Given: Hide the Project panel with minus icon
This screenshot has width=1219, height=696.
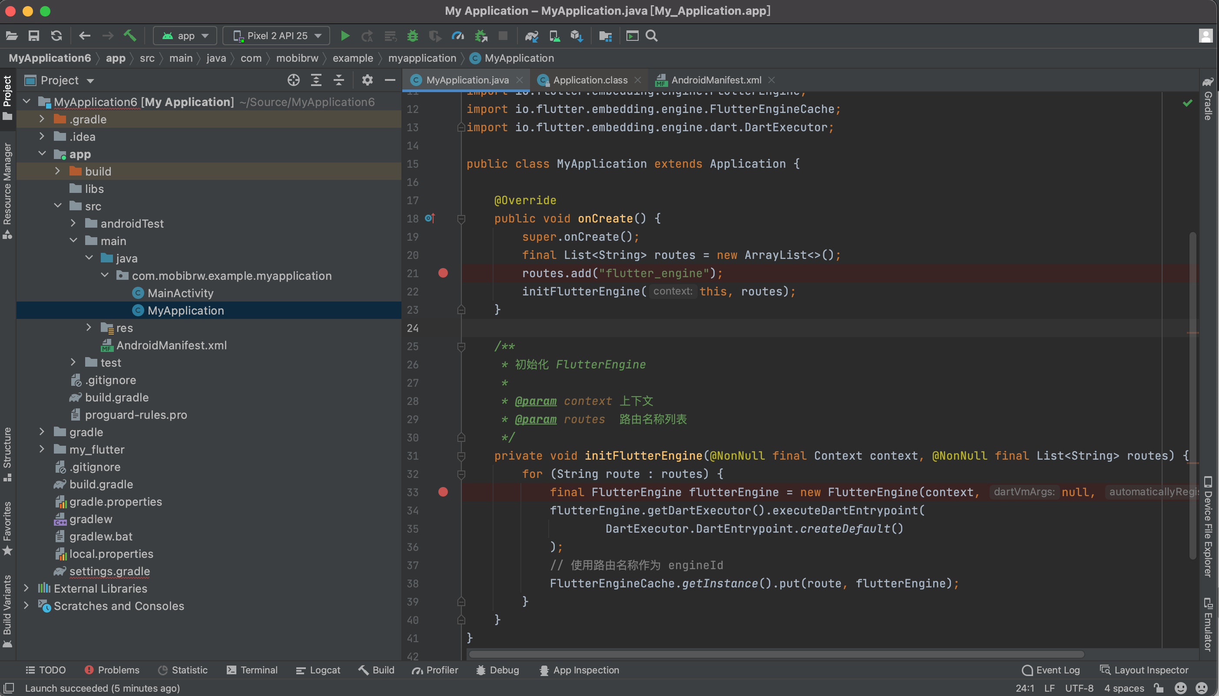Looking at the screenshot, I should point(390,80).
